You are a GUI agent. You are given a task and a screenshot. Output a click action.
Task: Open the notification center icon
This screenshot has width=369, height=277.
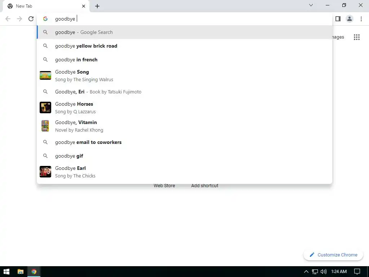(x=357, y=272)
